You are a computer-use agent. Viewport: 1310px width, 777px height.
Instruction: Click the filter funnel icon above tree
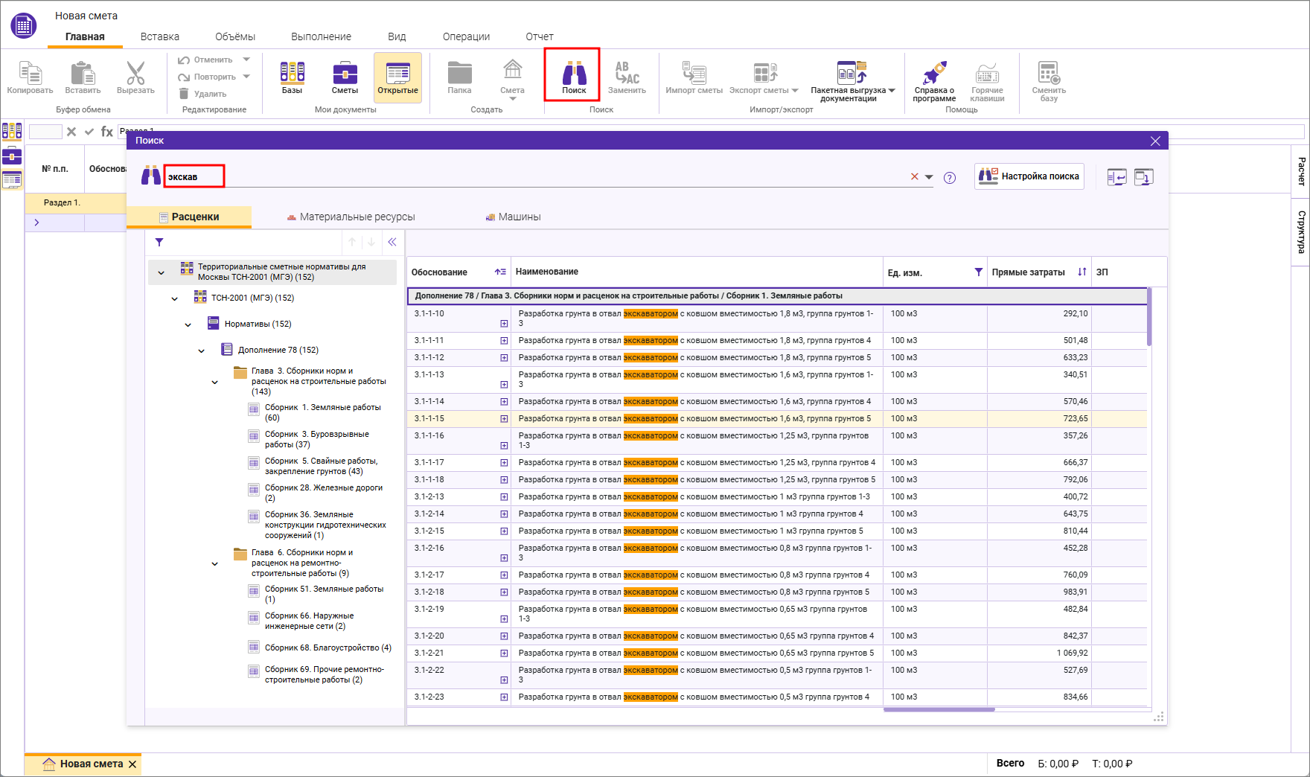[x=159, y=242]
